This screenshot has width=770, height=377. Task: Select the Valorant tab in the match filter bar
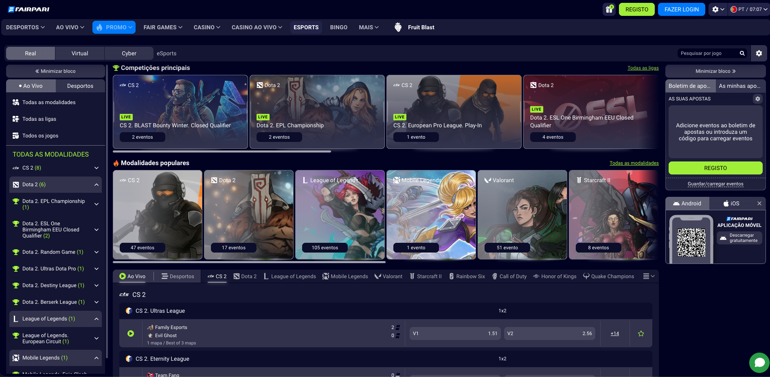point(388,276)
